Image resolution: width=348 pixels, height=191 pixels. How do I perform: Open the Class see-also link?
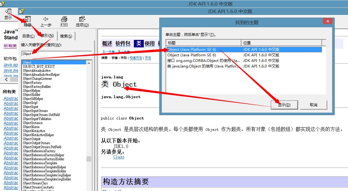coord(118,157)
